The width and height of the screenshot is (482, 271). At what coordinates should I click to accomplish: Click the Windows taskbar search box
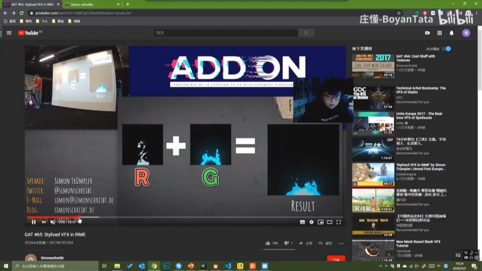pyautogui.click(x=55, y=266)
